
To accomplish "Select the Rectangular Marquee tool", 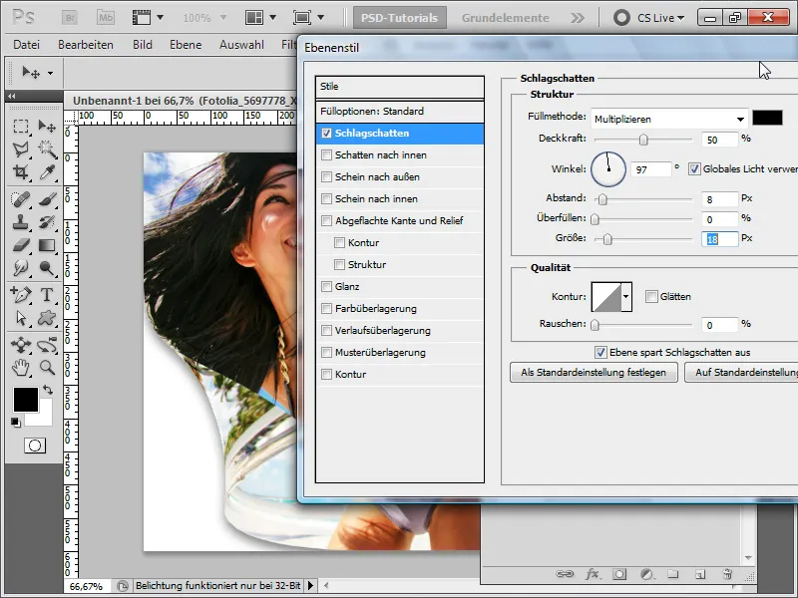I will 21,126.
